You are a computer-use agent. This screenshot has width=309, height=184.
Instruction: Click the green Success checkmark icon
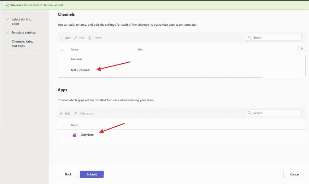click(7, 5)
